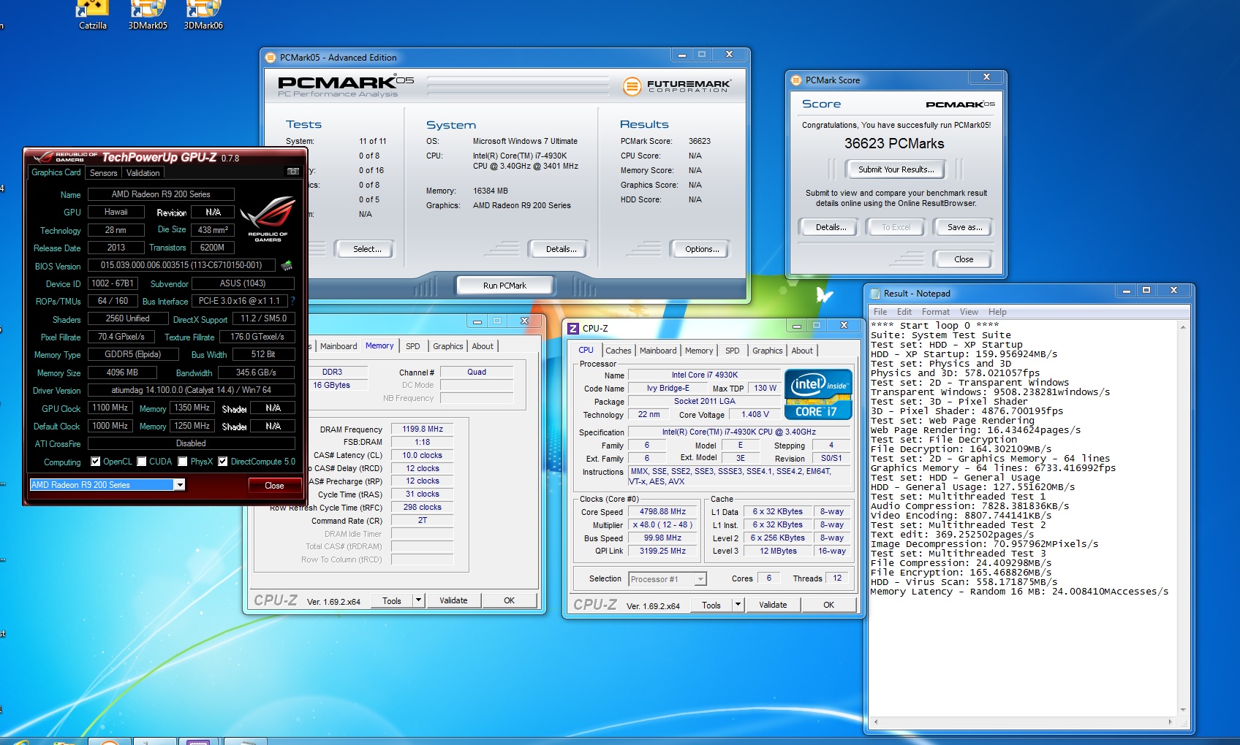Close the CPU-Z Memory window
This screenshot has width=1240, height=745.
click(x=524, y=321)
